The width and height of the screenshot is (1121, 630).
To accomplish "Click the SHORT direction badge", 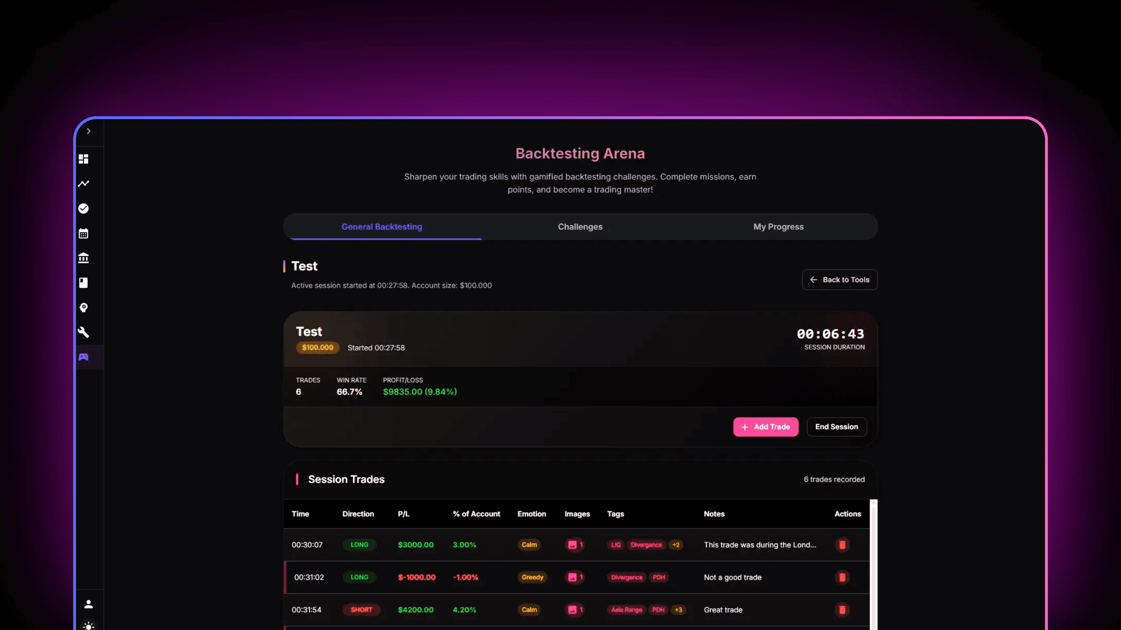I will pos(361,609).
